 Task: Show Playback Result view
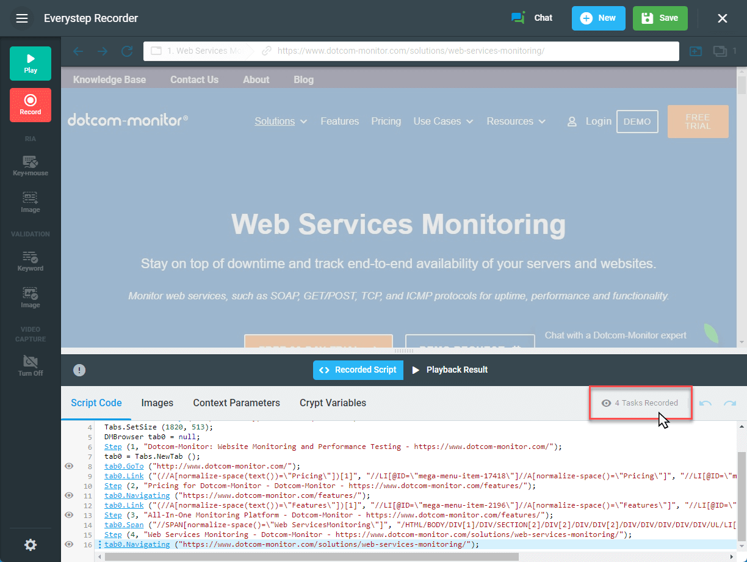pyautogui.click(x=450, y=370)
